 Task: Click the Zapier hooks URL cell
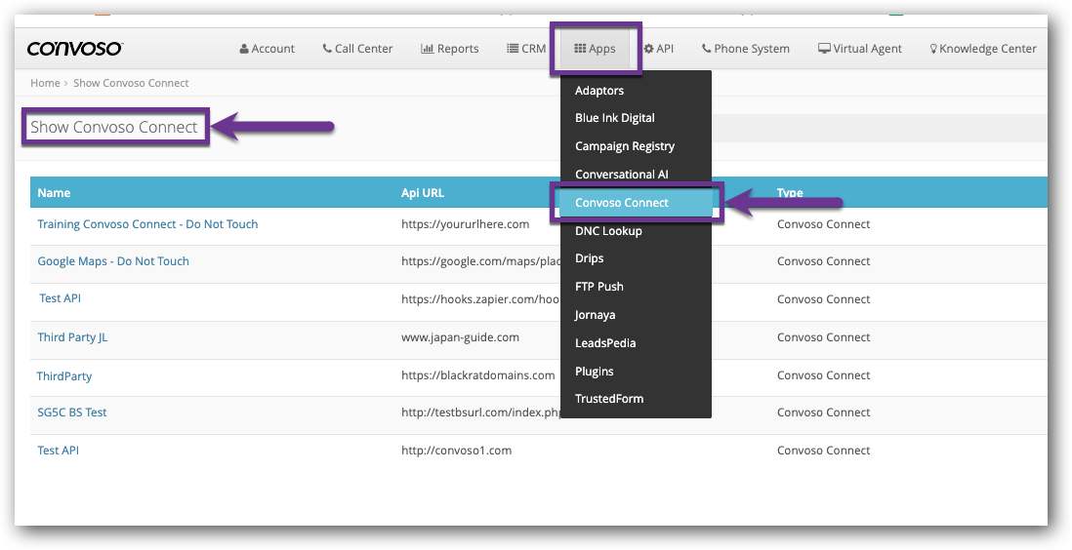(481, 298)
